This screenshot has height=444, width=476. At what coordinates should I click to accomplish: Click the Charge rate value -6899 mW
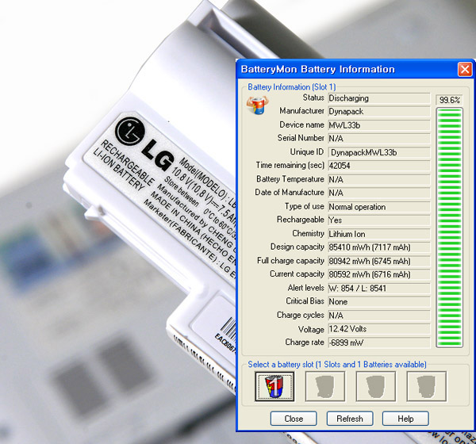click(x=379, y=343)
